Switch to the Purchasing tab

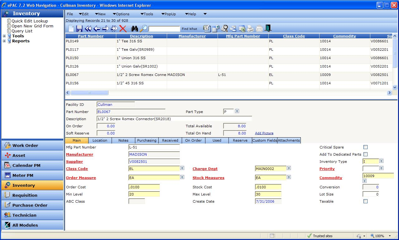tap(147, 140)
